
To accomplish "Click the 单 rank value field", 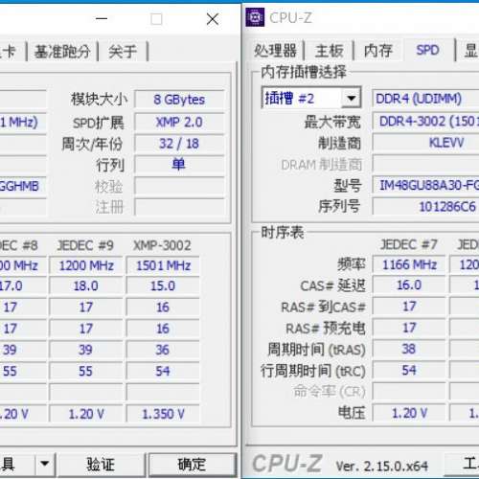I will [x=179, y=165].
